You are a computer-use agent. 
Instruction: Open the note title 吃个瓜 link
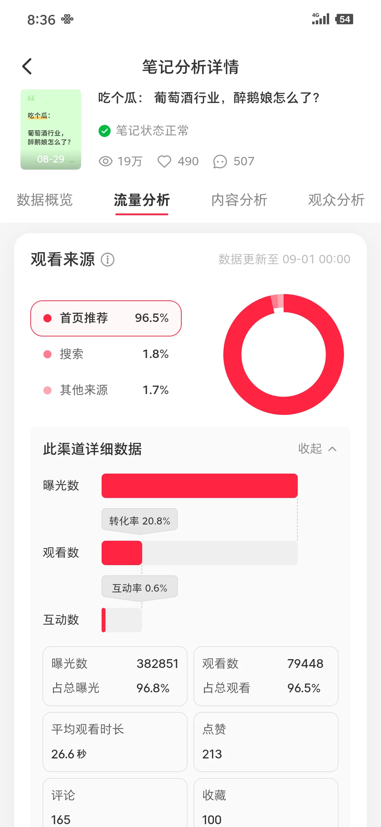click(208, 98)
